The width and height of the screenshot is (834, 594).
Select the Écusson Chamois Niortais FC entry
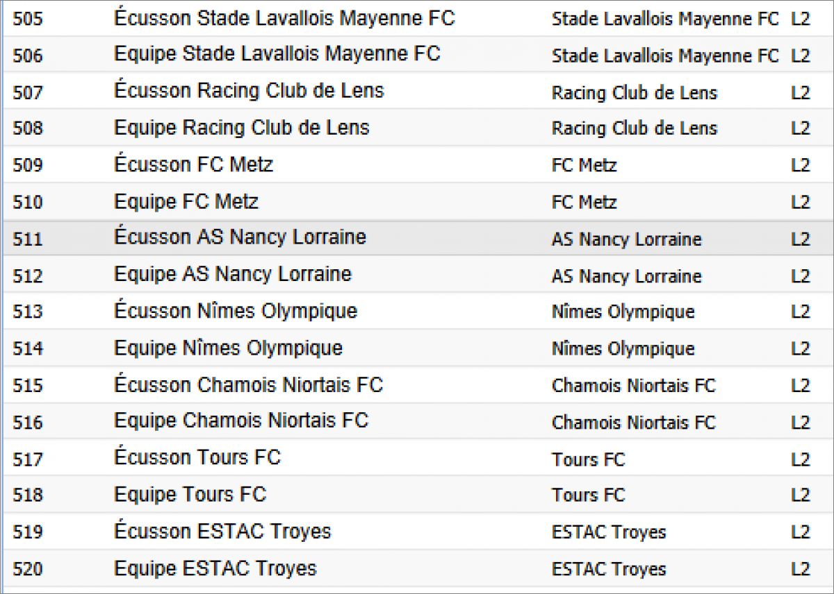(248, 385)
